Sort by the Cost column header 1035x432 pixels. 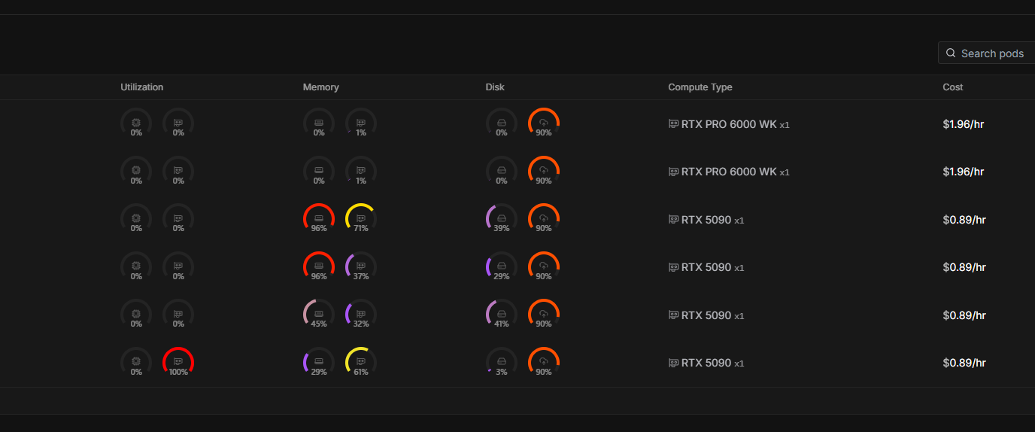click(953, 87)
